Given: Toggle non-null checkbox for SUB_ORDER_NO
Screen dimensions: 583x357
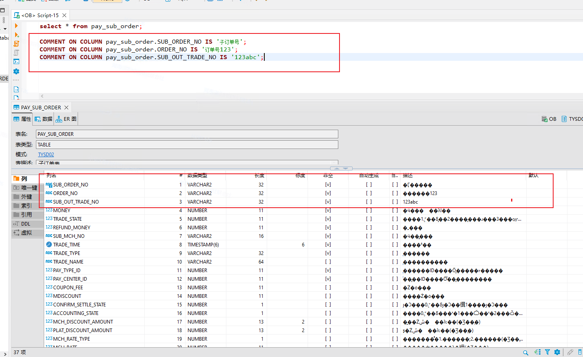Looking at the screenshot, I should 328,184.
